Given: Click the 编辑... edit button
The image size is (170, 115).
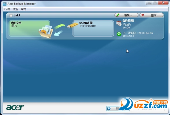Looking at the screenshot, I should click(x=126, y=15).
